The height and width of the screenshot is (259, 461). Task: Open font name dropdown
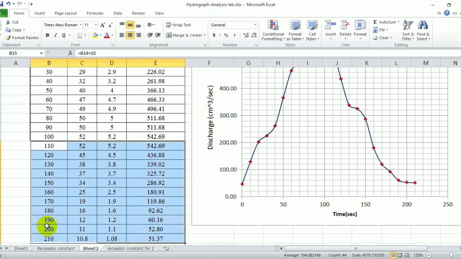pyautogui.click(x=81, y=25)
